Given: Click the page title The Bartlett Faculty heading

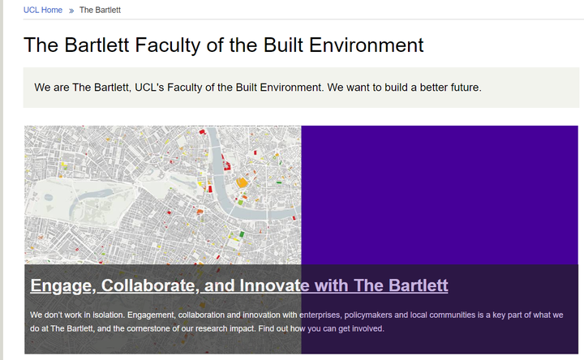Looking at the screenshot, I should (223, 45).
